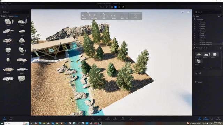Grab the painted vegetation palette resize handle
223x125 pixels.
click(x=208, y=69)
